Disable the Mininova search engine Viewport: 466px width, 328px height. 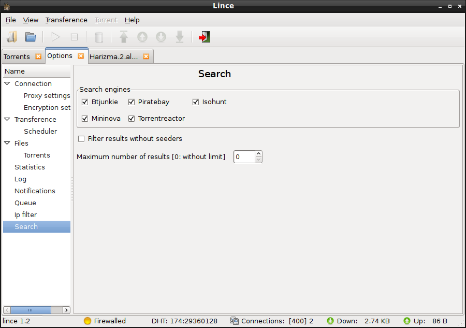(85, 119)
